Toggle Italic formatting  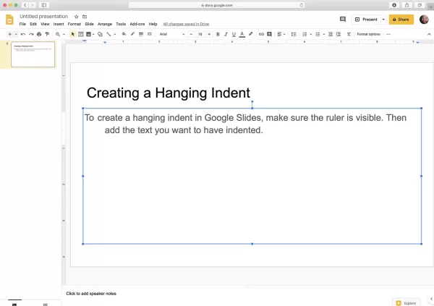click(226, 34)
